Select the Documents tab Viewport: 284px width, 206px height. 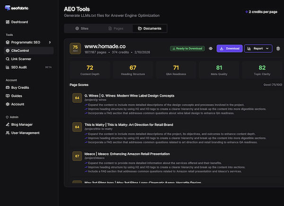(150, 28)
